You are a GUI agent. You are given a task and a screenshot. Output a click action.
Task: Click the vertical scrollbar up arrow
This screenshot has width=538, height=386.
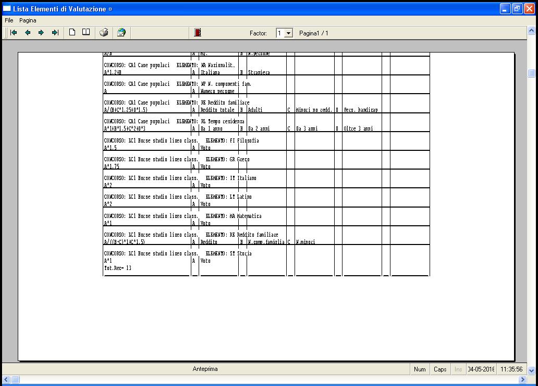click(531, 31)
